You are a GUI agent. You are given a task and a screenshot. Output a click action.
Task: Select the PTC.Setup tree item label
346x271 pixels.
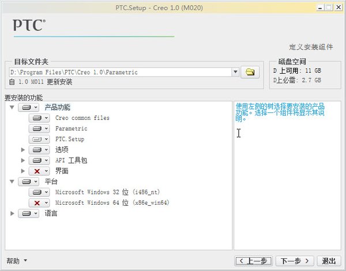click(70, 140)
